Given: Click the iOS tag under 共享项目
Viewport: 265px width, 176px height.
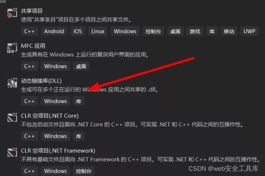Looking at the screenshot, I should [x=78, y=31].
